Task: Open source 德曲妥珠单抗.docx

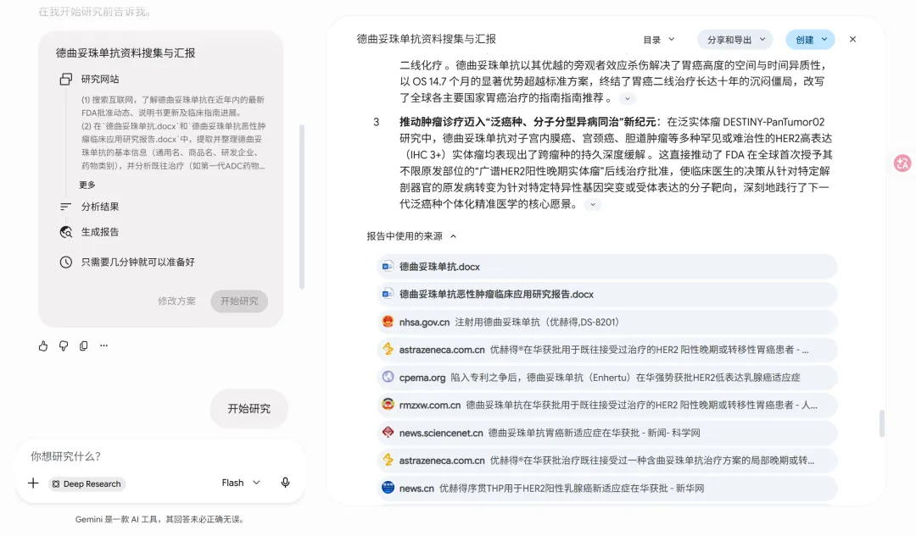Action: click(607, 267)
